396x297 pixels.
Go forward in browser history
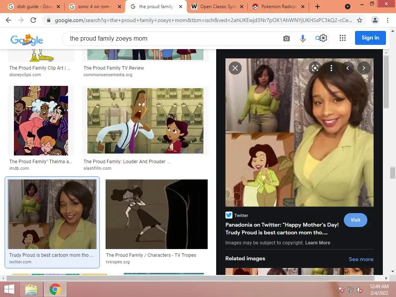click(x=21, y=20)
